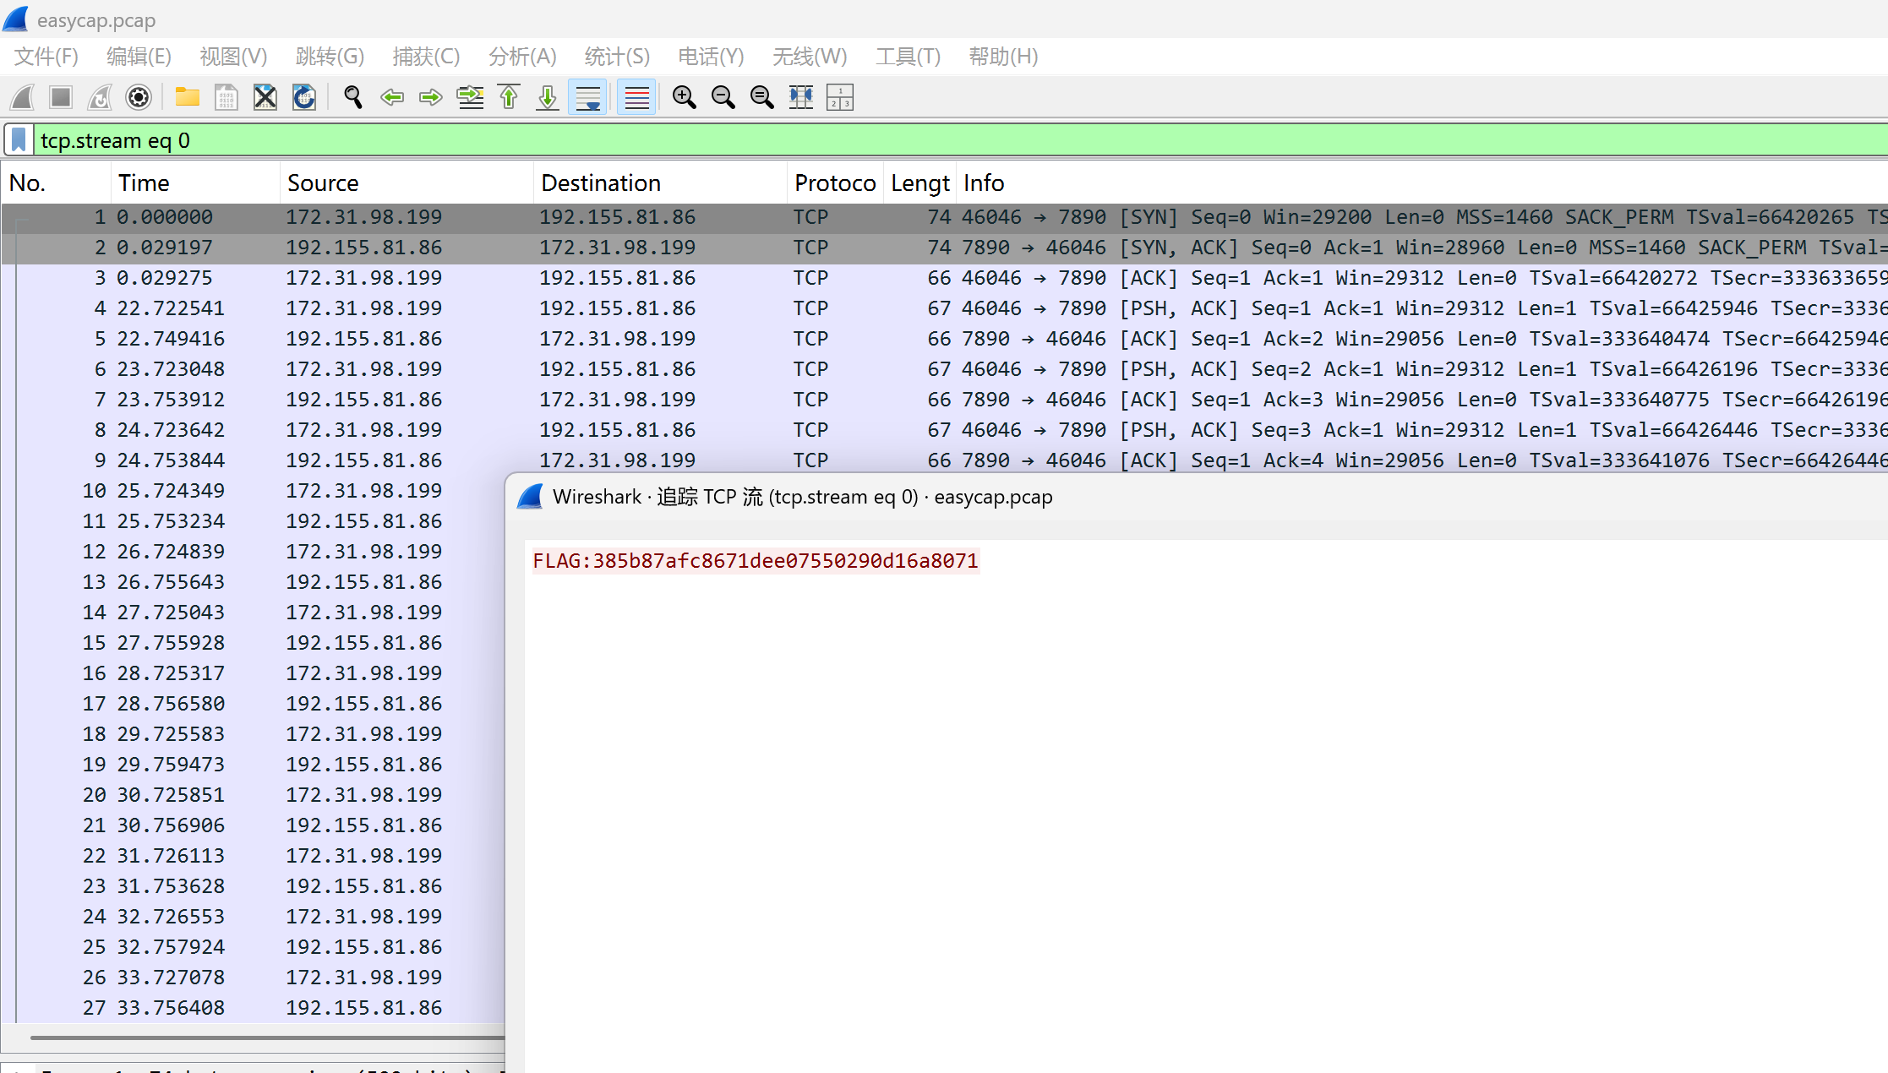Viewport: 1888px width, 1073px height.
Task: Jump to the first packet icon
Action: coord(509,98)
